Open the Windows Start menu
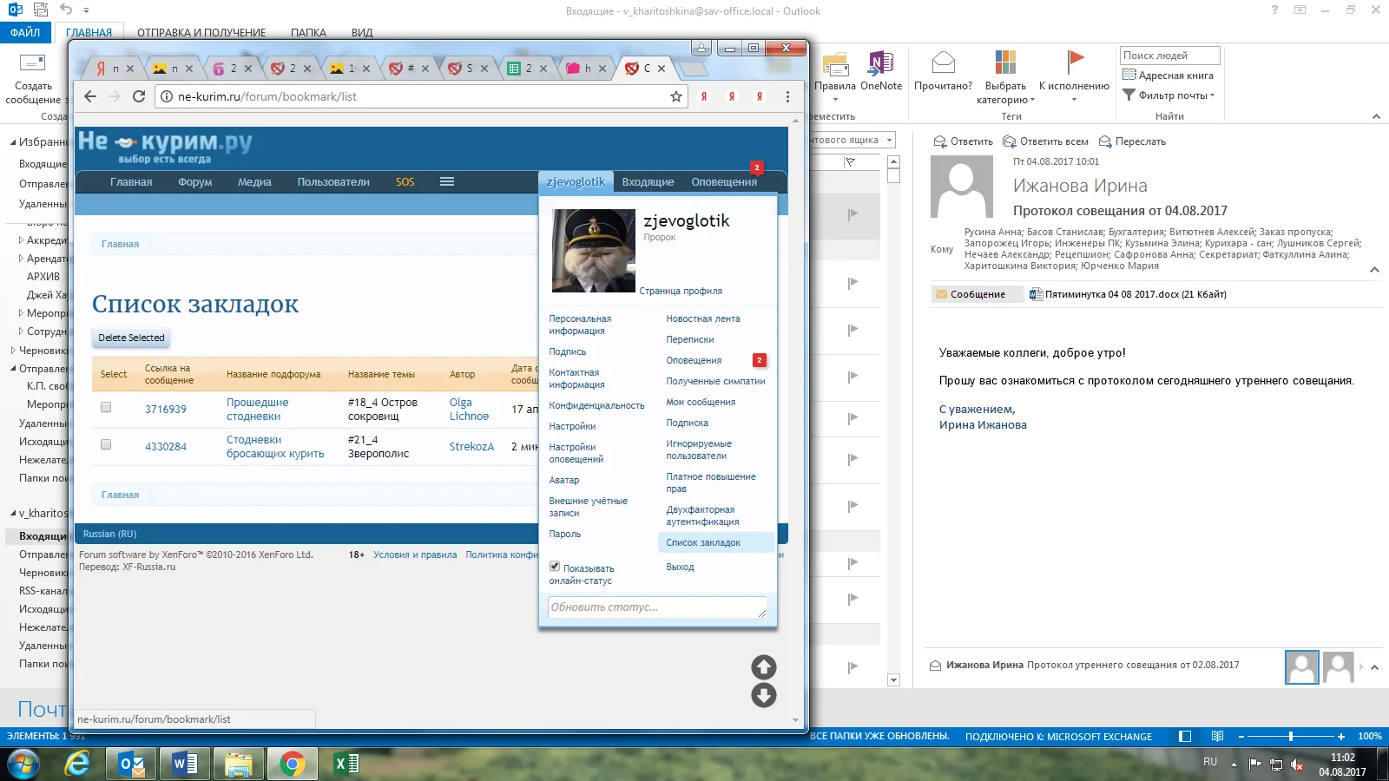The image size is (1389, 781). click(23, 765)
